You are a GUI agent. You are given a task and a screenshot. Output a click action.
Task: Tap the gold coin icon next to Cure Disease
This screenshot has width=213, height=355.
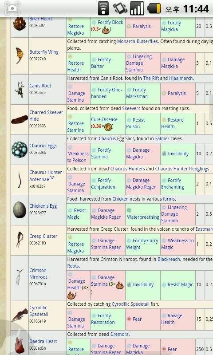108,126
